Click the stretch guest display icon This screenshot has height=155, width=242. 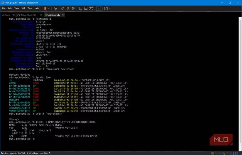pyautogui.click(x=106, y=8)
